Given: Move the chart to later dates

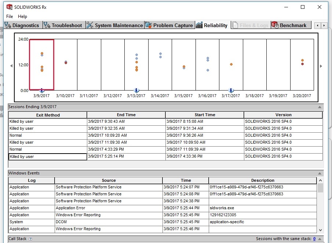Looking at the screenshot, I should point(321,66).
